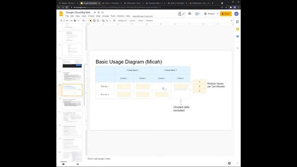Viewport: 297px width, 167px height.
Task: Open the Last edit history link
Action: coord(142,16)
